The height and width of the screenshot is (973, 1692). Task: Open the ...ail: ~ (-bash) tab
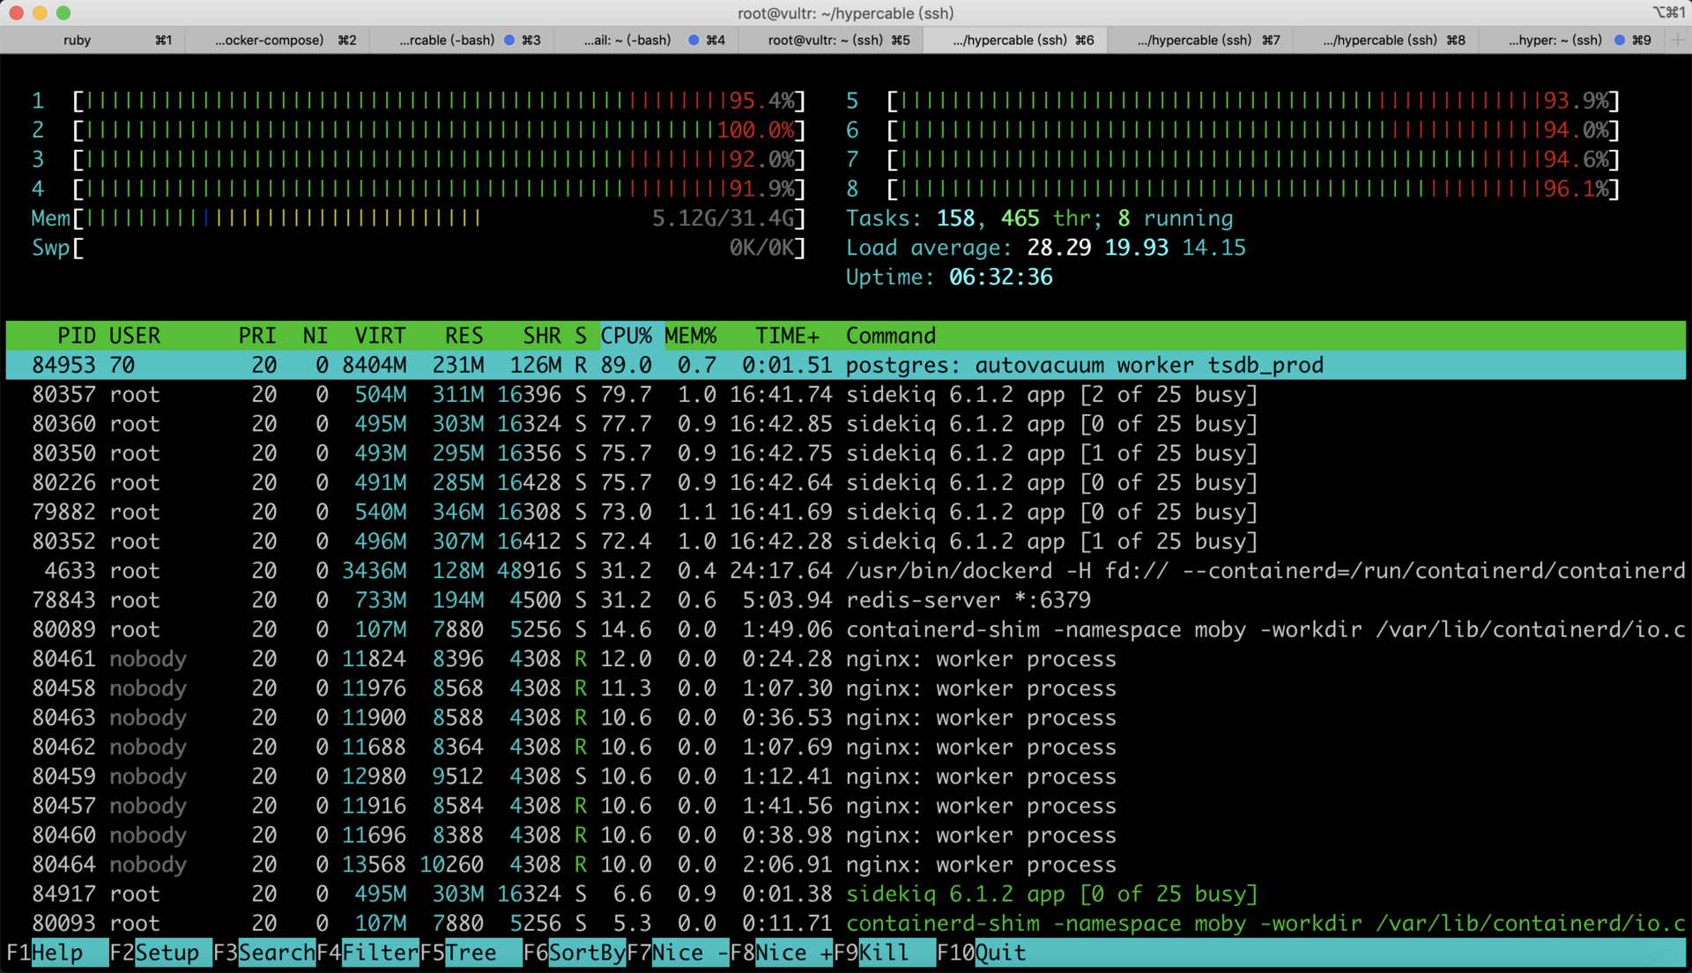pos(647,41)
